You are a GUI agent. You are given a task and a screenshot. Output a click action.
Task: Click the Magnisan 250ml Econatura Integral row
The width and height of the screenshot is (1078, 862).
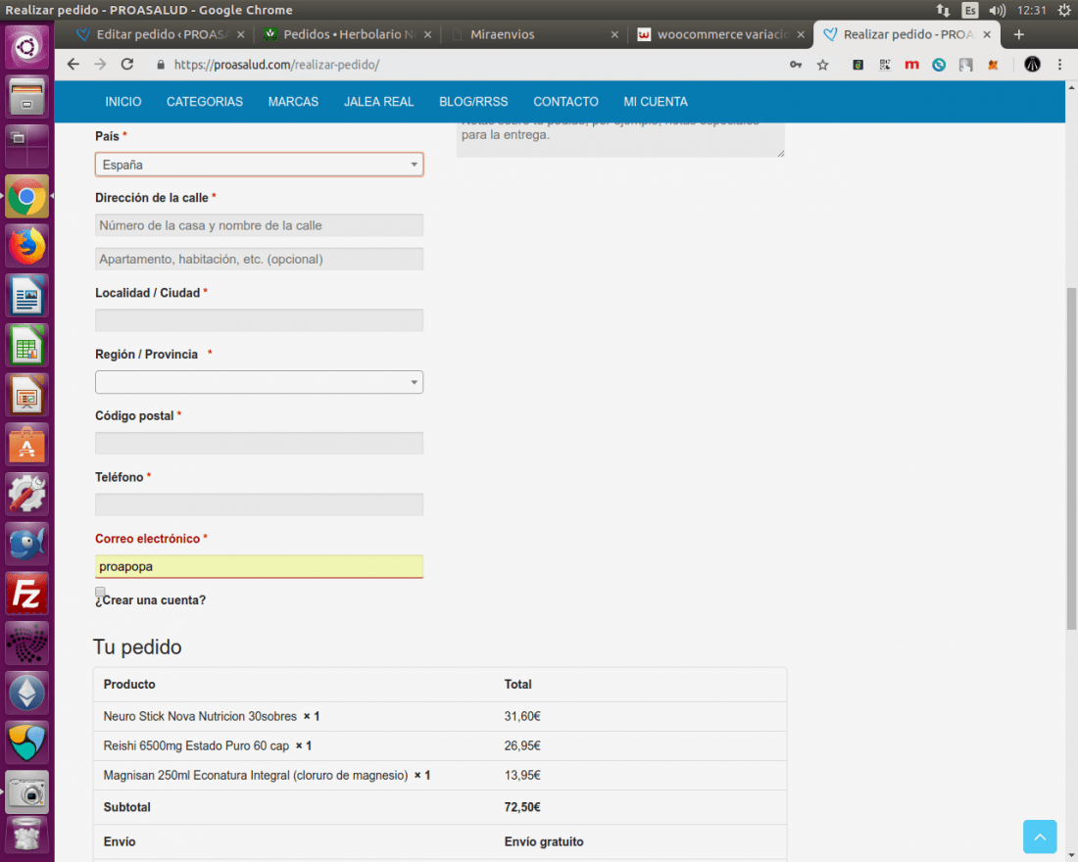pyautogui.click(x=440, y=776)
